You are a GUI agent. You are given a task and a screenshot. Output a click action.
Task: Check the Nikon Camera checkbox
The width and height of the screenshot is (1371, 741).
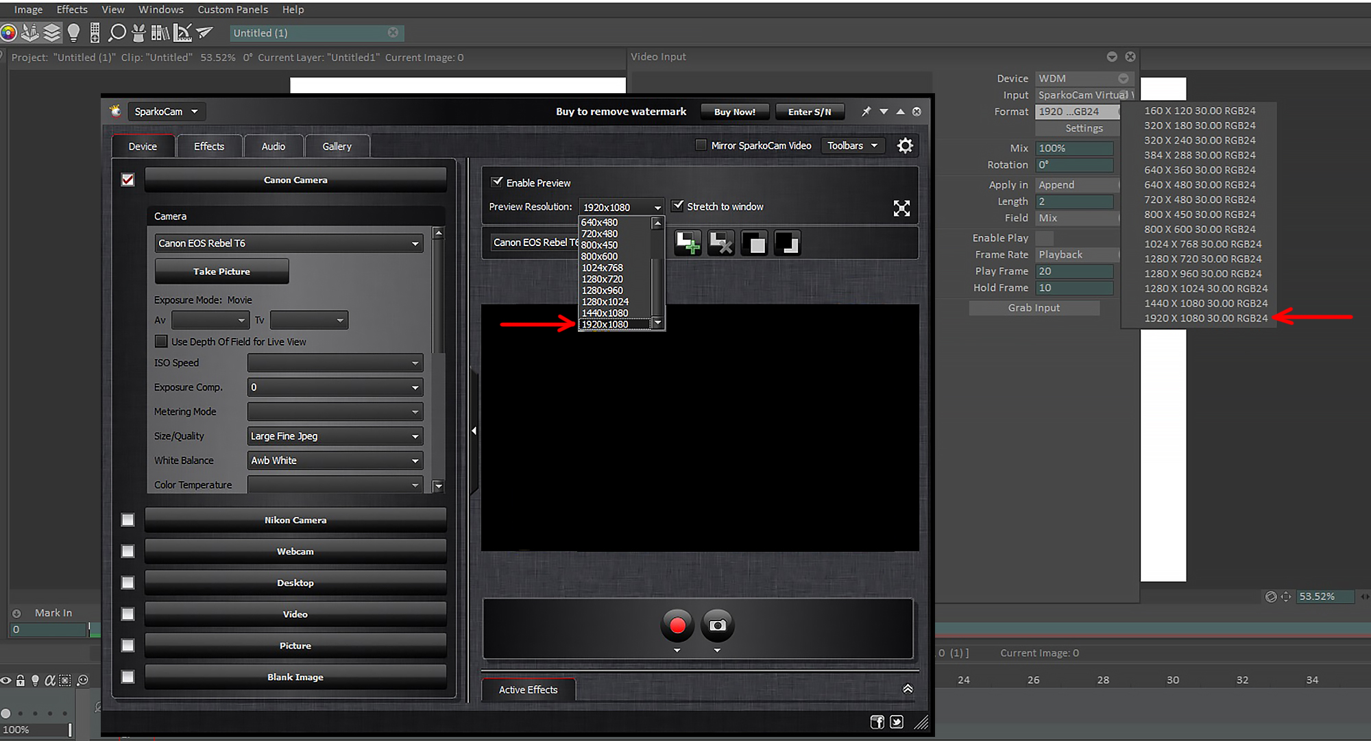tap(128, 520)
